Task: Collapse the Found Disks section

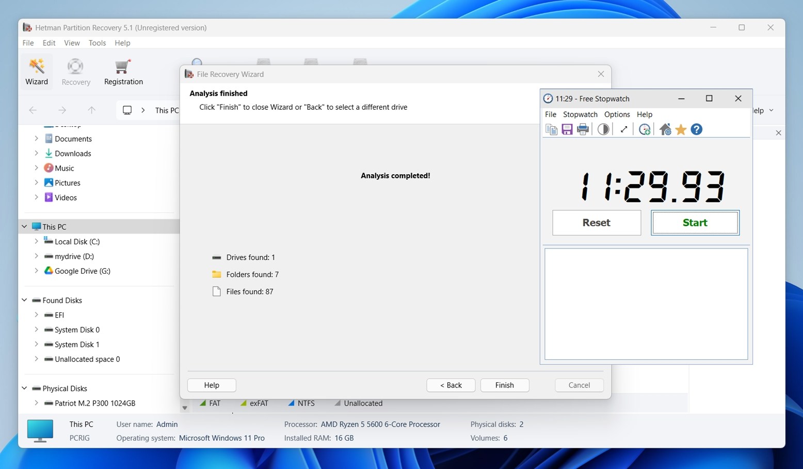Action: click(24, 300)
